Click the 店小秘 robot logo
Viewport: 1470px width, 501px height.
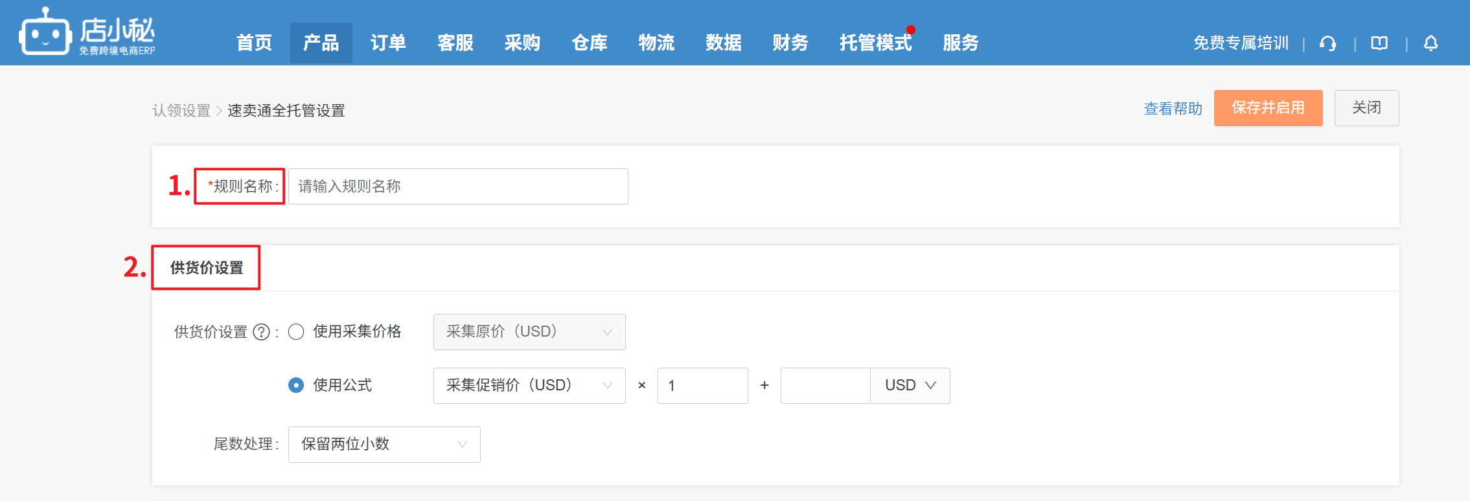(x=45, y=32)
